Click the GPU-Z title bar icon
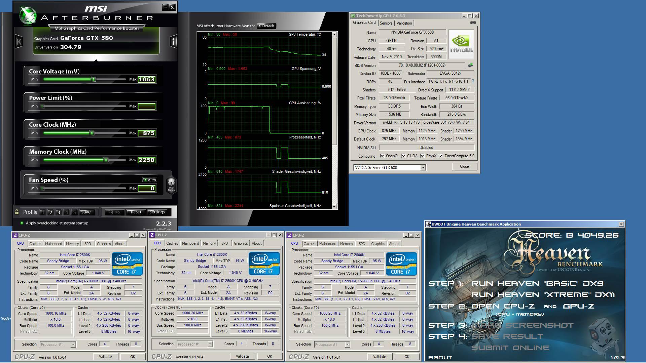Viewport: 646px width, 363px height. click(353, 16)
